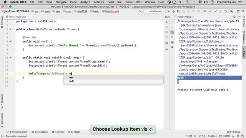Open the File menu
Screen dimensions: 246x138
click(x=32, y=2)
